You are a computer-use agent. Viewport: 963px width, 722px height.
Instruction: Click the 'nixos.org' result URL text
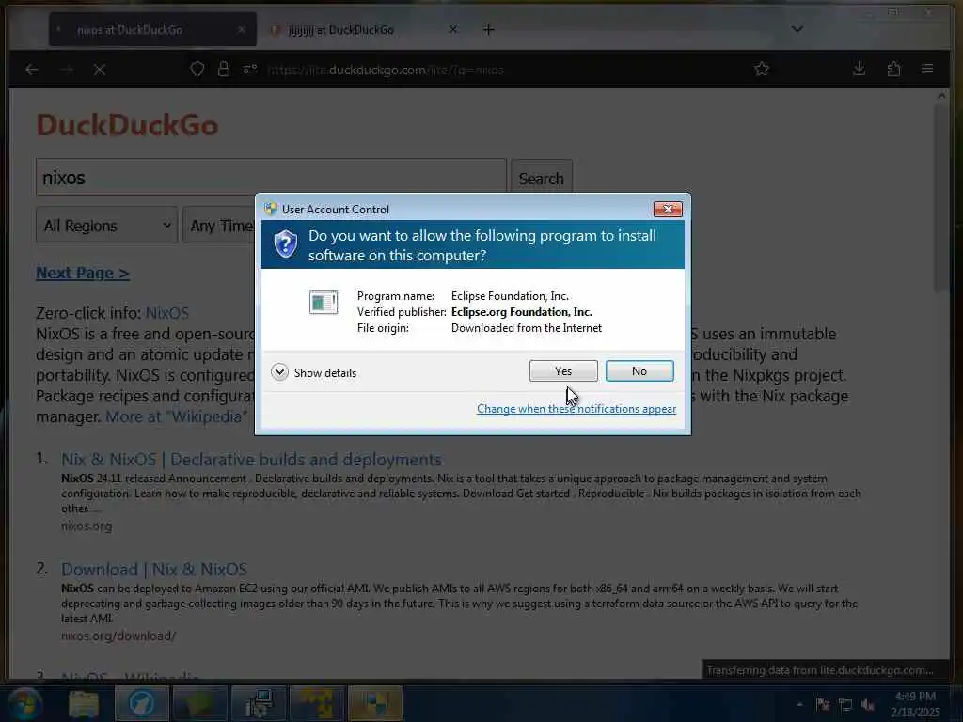coord(87,526)
